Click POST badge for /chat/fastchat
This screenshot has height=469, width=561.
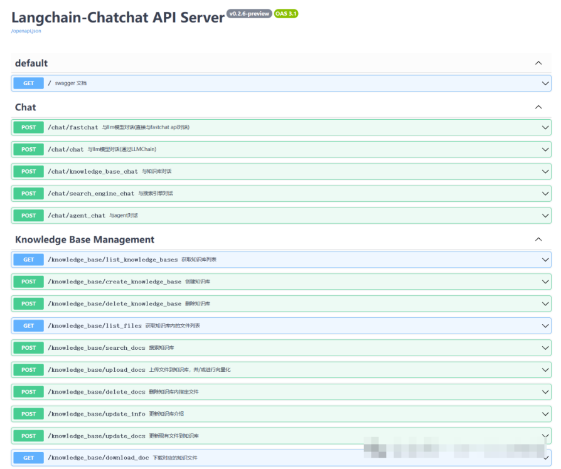pos(29,128)
